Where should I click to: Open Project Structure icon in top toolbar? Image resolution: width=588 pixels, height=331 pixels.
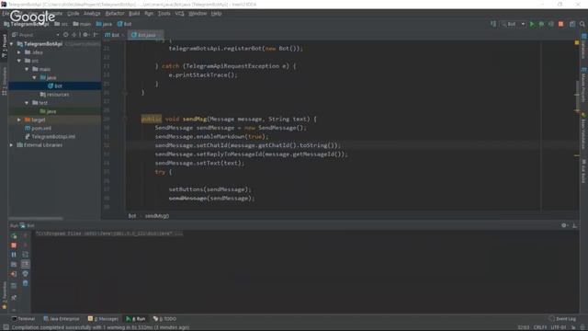pos(572,24)
